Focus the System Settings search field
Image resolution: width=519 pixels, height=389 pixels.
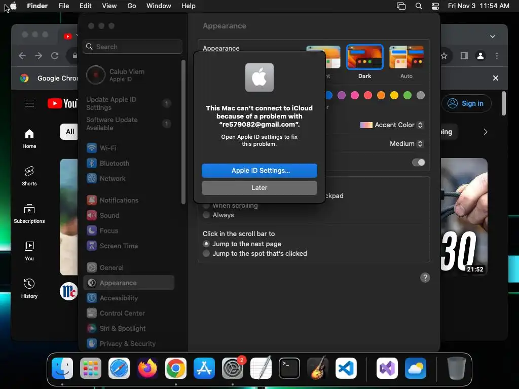click(x=132, y=47)
